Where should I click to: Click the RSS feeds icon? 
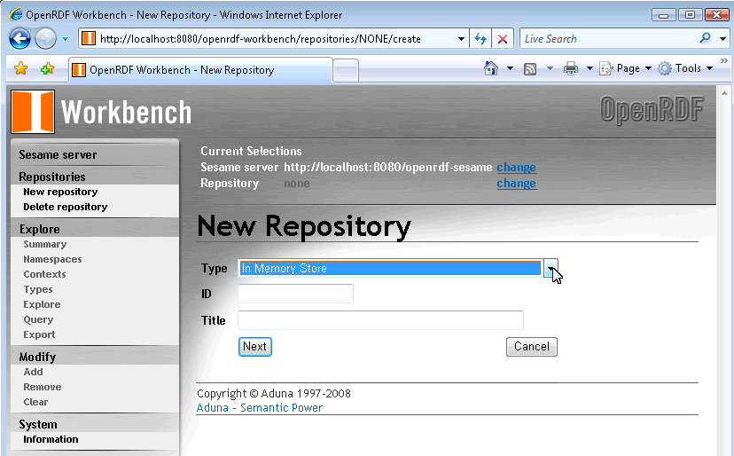(530, 68)
